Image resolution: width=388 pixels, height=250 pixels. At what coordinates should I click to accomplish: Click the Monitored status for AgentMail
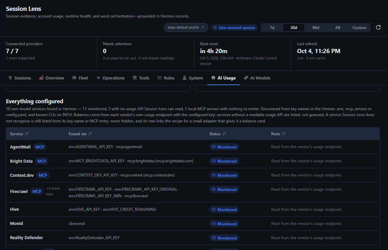click(x=224, y=147)
